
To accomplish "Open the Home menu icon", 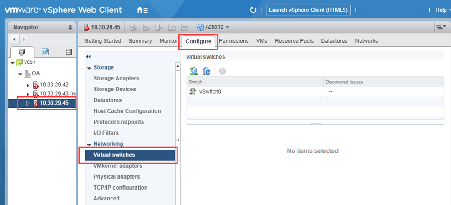I will 142,10.
